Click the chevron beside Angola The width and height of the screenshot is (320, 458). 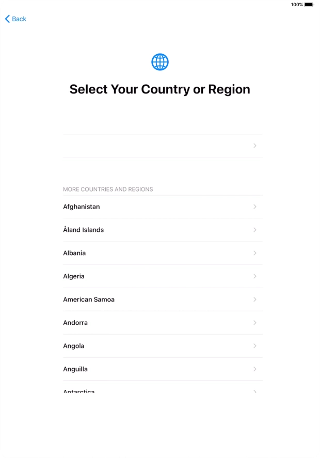254,346
